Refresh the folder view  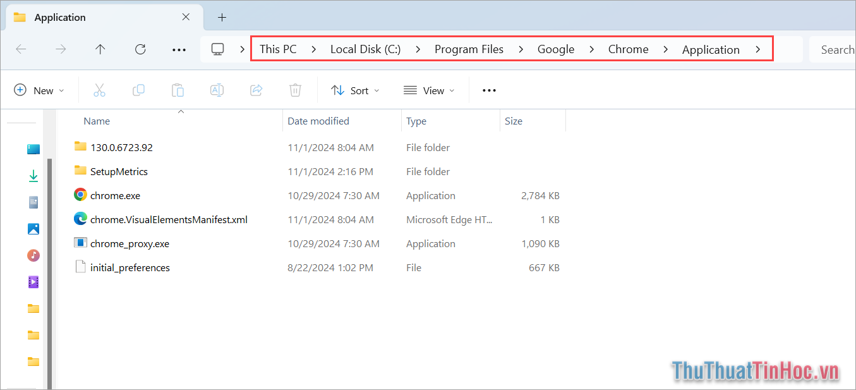(140, 49)
